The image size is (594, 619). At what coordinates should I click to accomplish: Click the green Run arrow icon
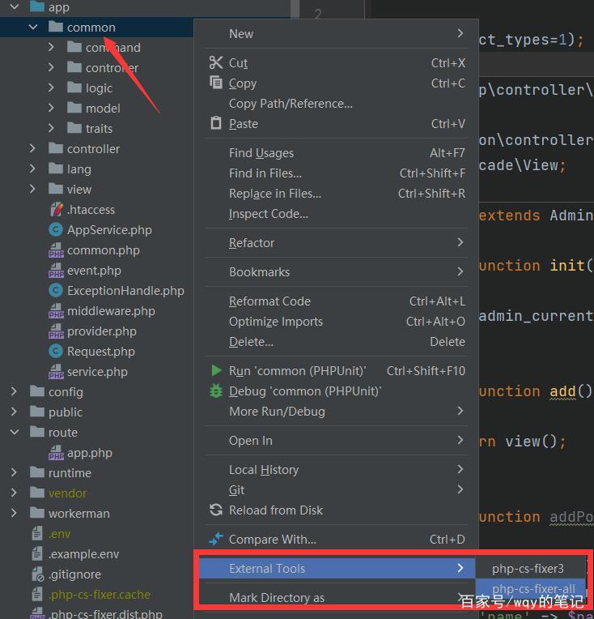[216, 370]
